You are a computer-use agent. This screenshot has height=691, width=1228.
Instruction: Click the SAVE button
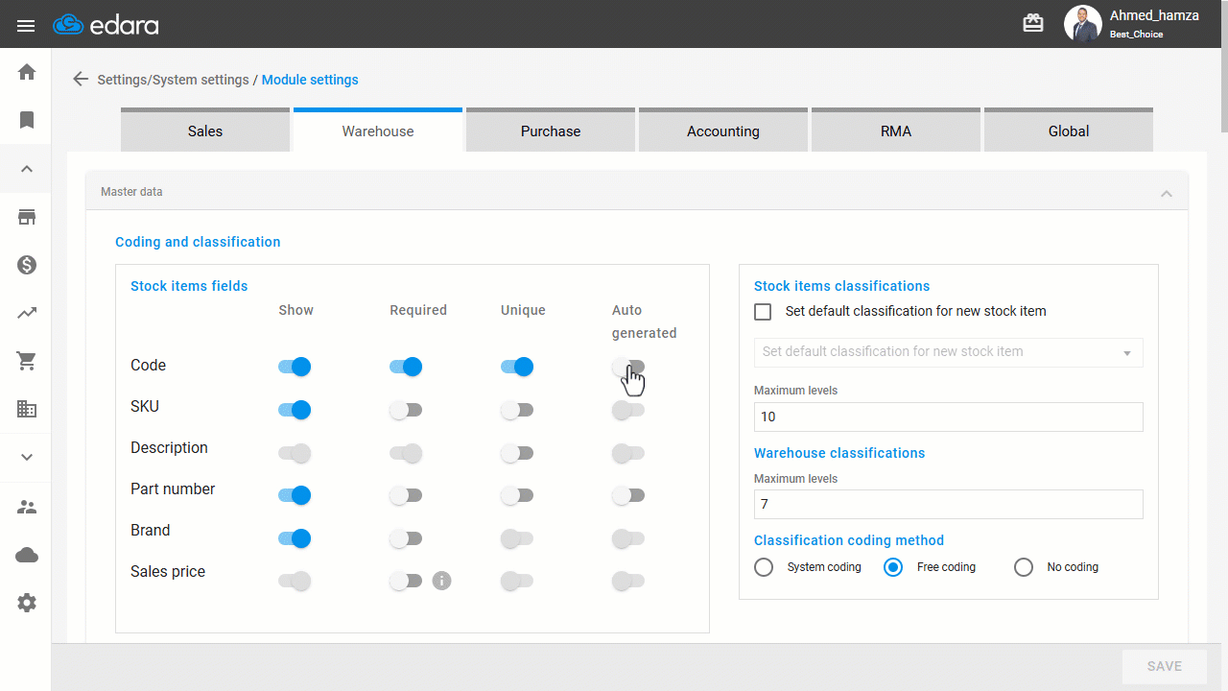1164,666
